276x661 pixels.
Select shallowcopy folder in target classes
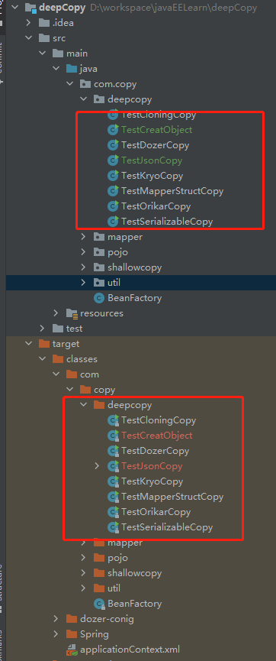pos(134,573)
